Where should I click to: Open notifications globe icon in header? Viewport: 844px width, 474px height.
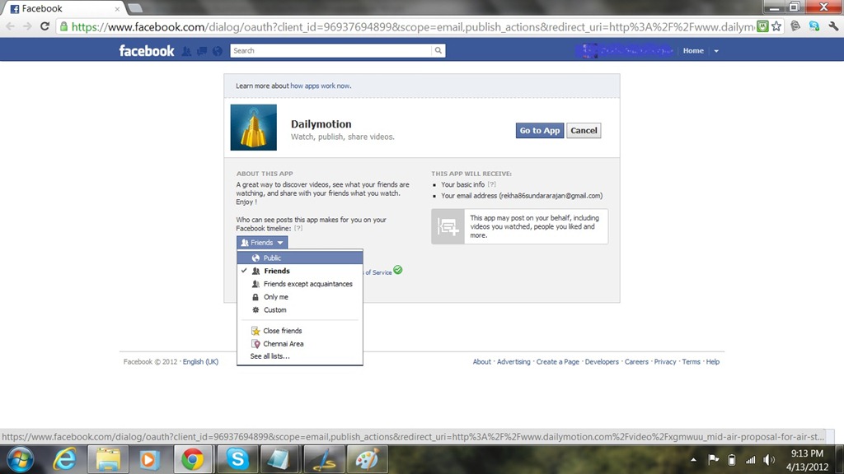click(218, 51)
